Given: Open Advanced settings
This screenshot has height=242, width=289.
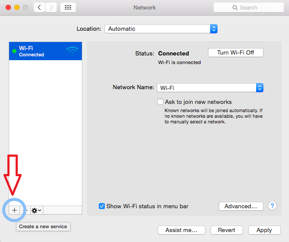Looking at the screenshot, I should pyautogui.click(x=241, y=207).
